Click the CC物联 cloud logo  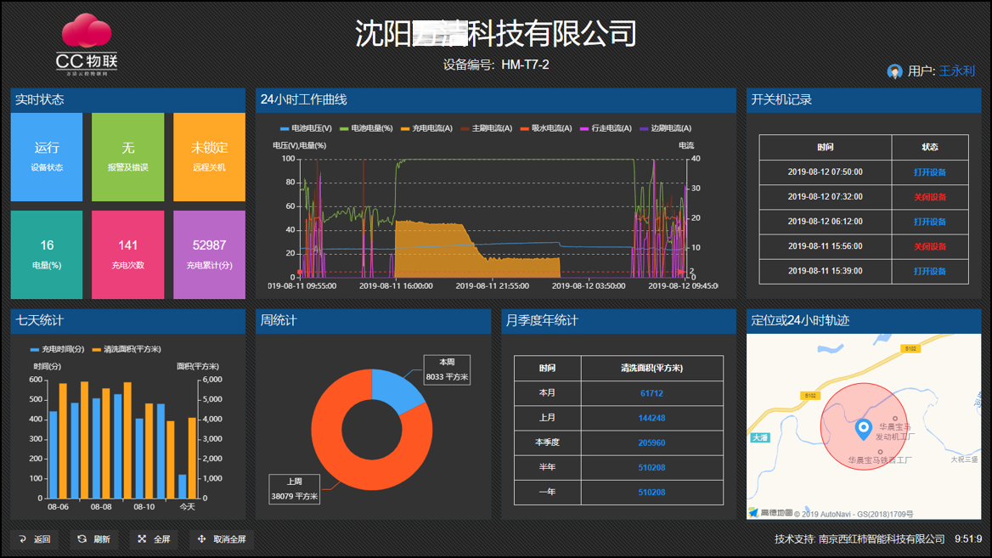[86, 44]
